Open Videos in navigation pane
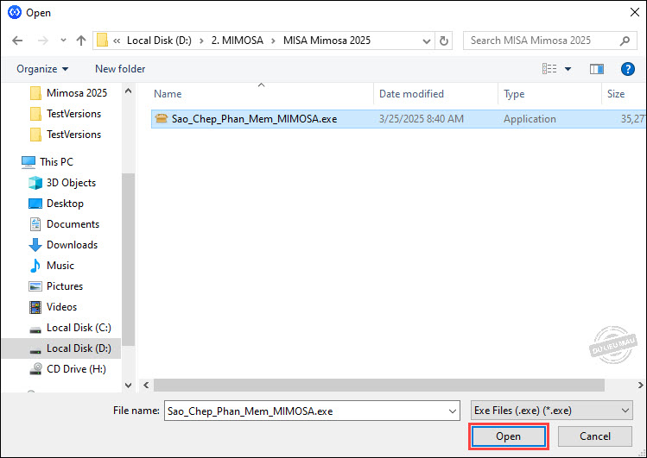Image resolution: width=647 pixels, height=458 pixels. coord(53,307)
